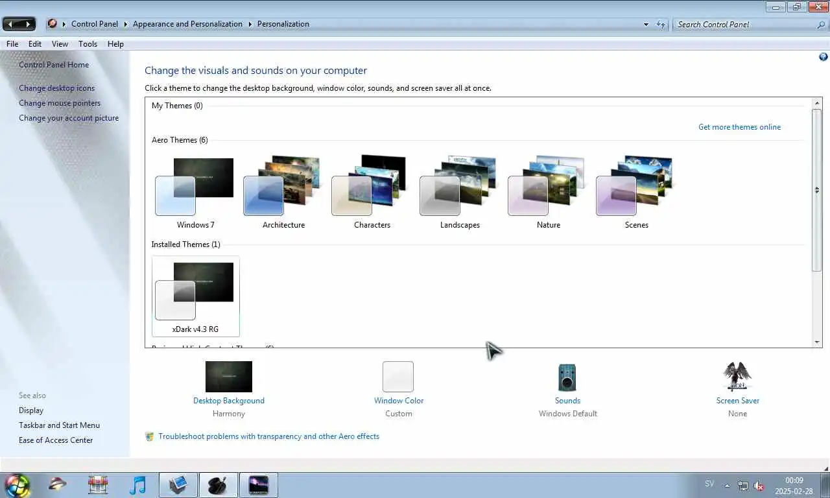Screen dimensions: 830x498
Task: Click theme list scroll down arrow
Action: pos(817,342)
